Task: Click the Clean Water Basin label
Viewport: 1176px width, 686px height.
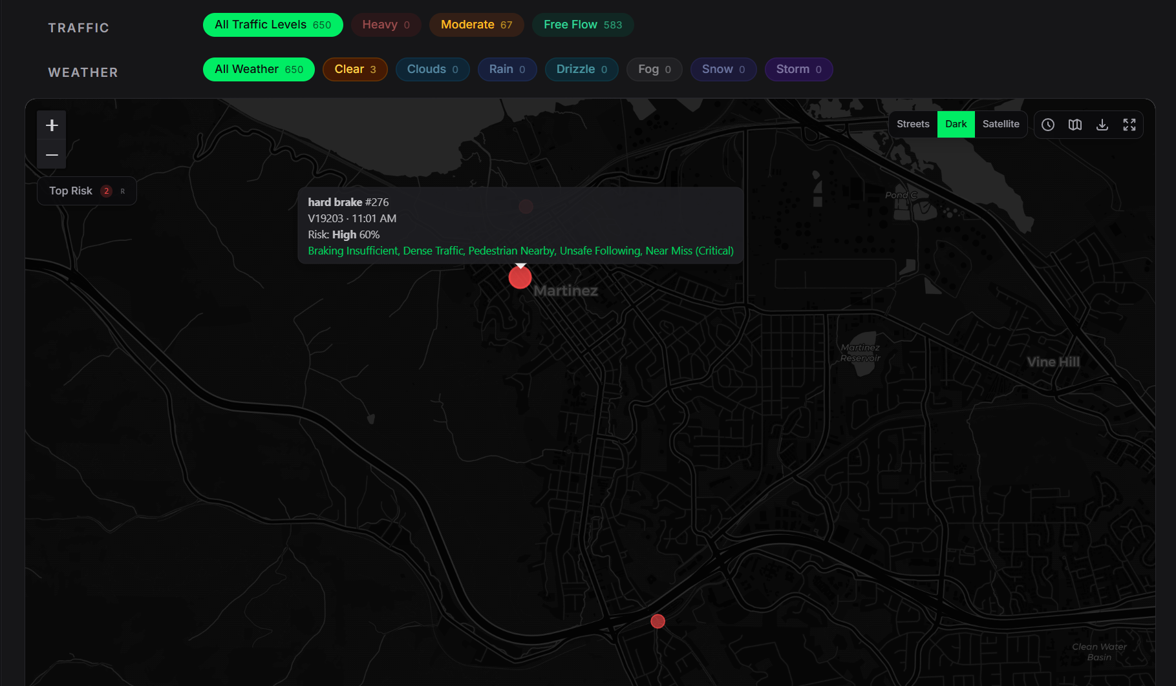Action: 1099,652
